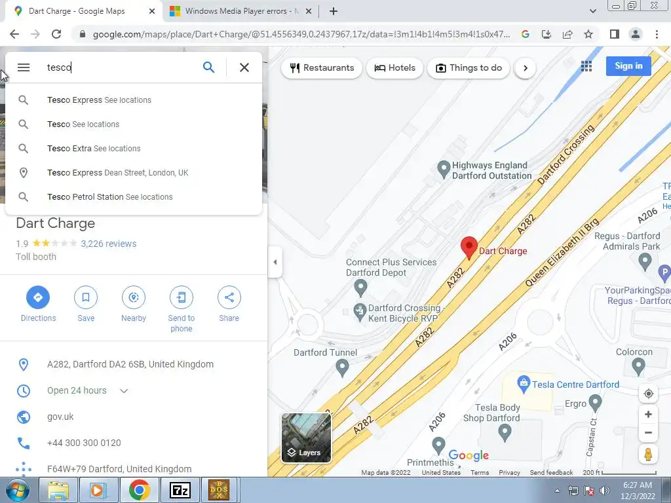This screenshot has width=671, height=503.
Task: Click the Directions button
Action: [38, 304]
